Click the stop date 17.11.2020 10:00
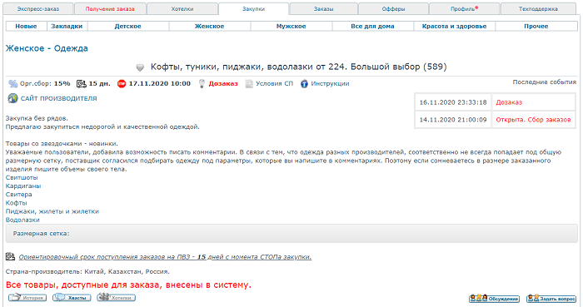 tap(160, 84)
